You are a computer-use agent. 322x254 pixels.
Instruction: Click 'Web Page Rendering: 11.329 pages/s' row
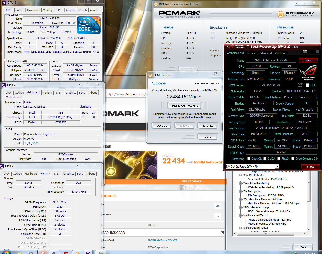(271, 187)
